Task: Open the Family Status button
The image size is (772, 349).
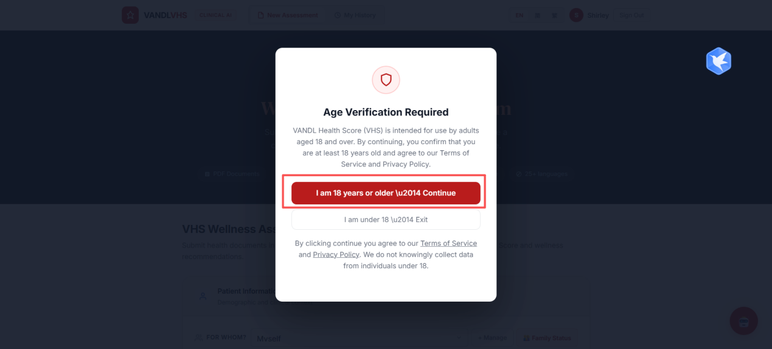Action: (x=546, y=338)
